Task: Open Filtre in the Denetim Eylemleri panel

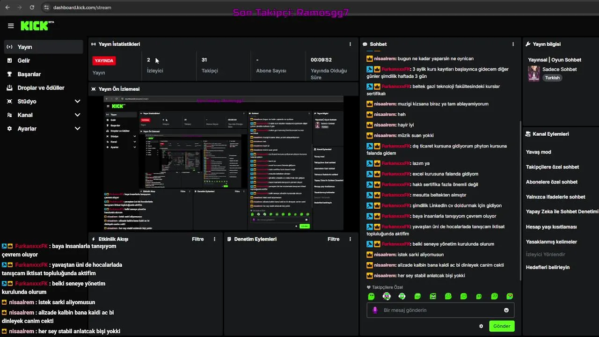Action: click(334, 239)
